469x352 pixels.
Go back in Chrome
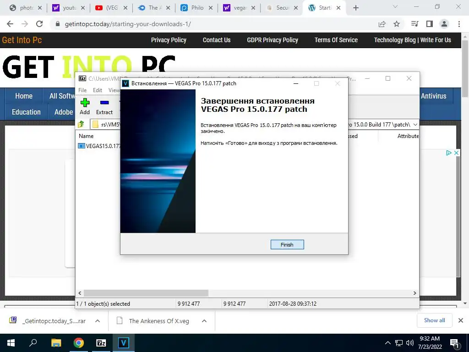coord(10,24)
